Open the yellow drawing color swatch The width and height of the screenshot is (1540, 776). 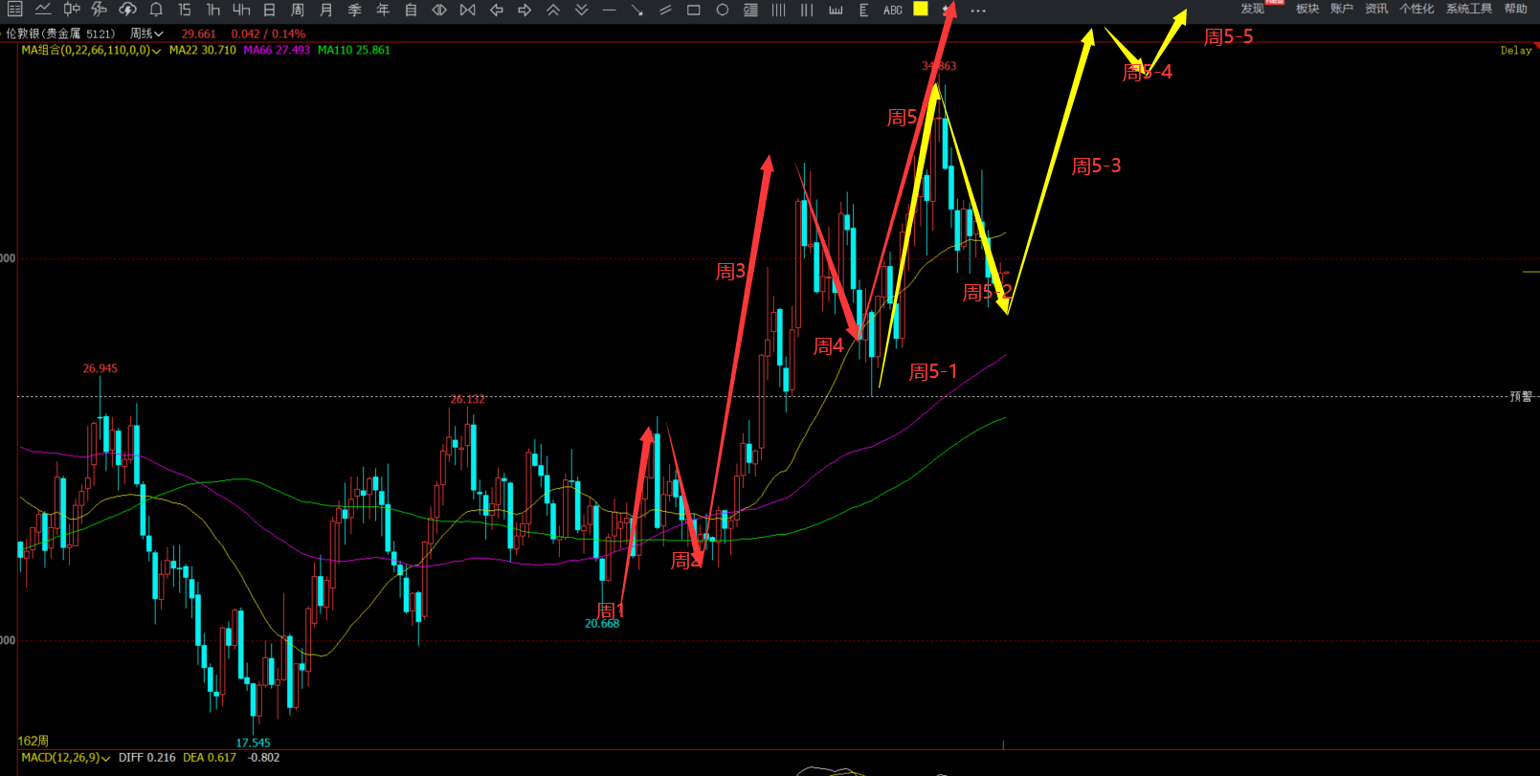tap(921, 9)
